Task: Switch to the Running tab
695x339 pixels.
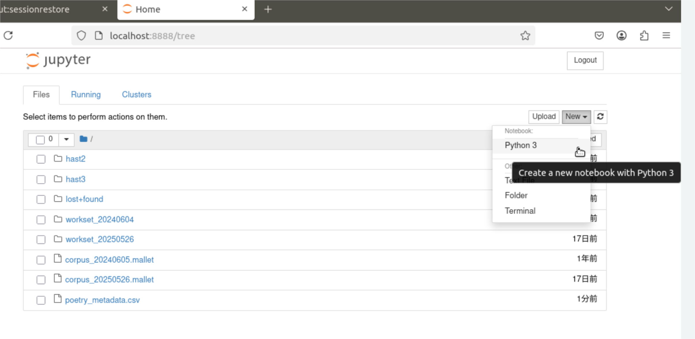Action: click(x=86, y=95)
